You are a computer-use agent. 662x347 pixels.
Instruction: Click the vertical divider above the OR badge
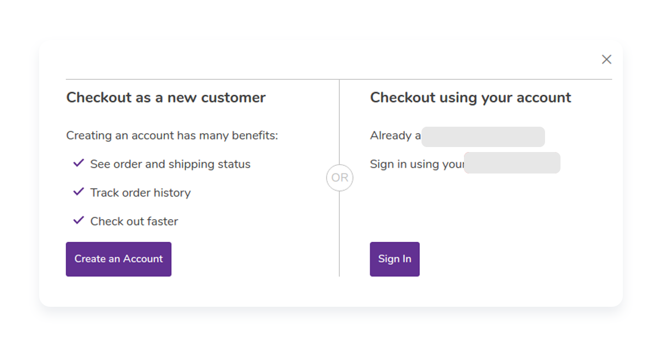coord(339,122)
